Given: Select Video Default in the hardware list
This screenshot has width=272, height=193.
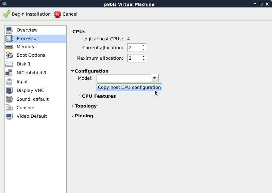Looking at the screenshot, I should [x=32, y=116].
